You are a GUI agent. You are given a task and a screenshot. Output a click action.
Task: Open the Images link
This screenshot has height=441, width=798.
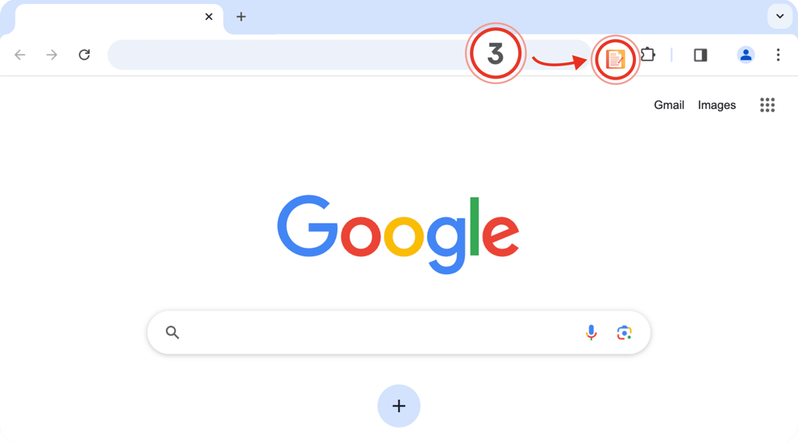[717, 105]
